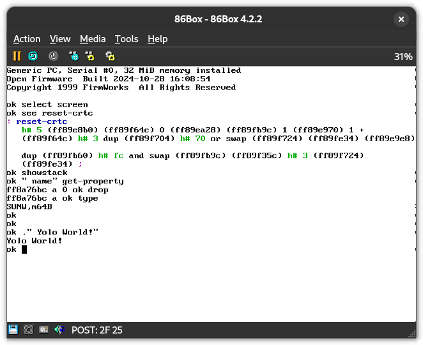Pause the emulation with the Pause button
Screen dimensions: 423x345
coord(17,56)
